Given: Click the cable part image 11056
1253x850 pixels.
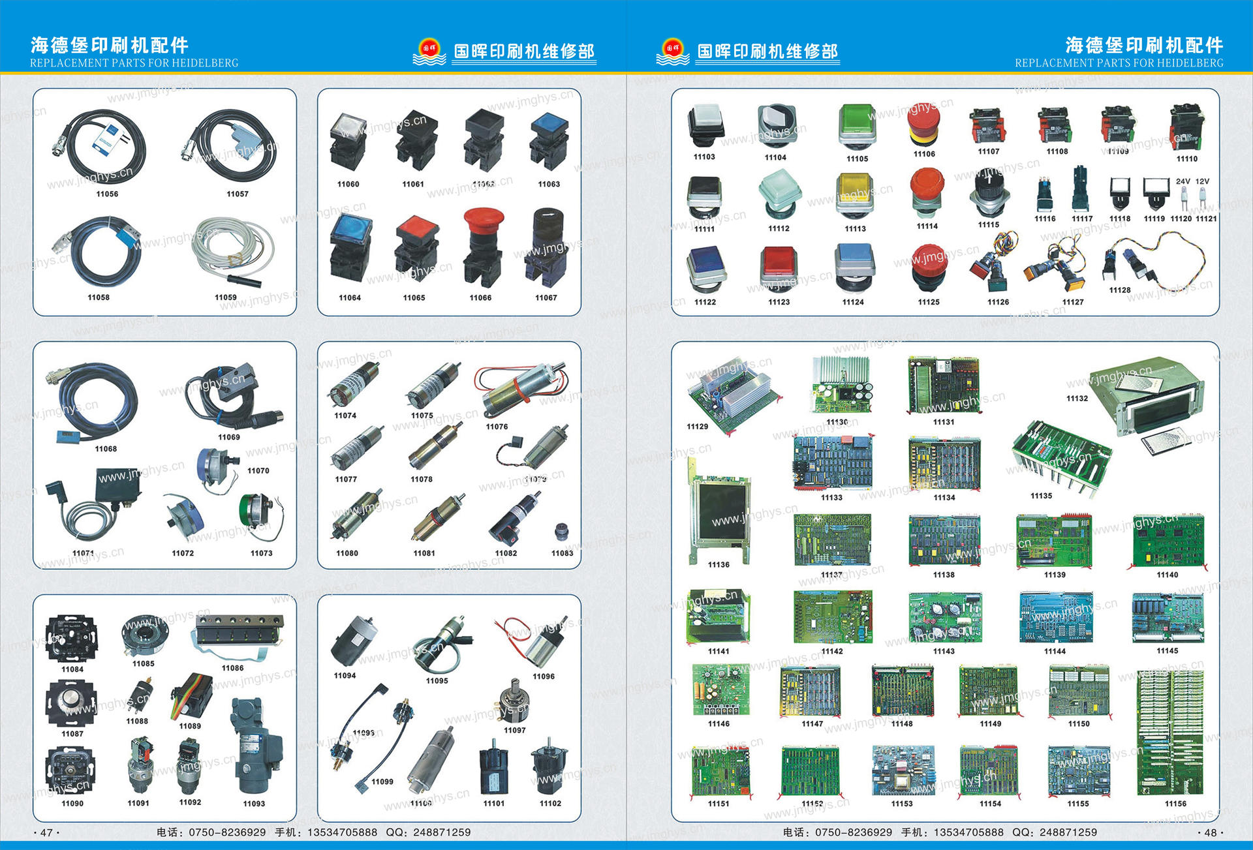Looking at the screenshot, I should point(99,148).
